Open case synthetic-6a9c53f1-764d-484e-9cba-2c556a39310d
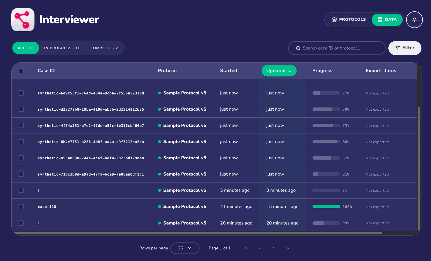Screen dimensions: 431x261 point(91,93)
